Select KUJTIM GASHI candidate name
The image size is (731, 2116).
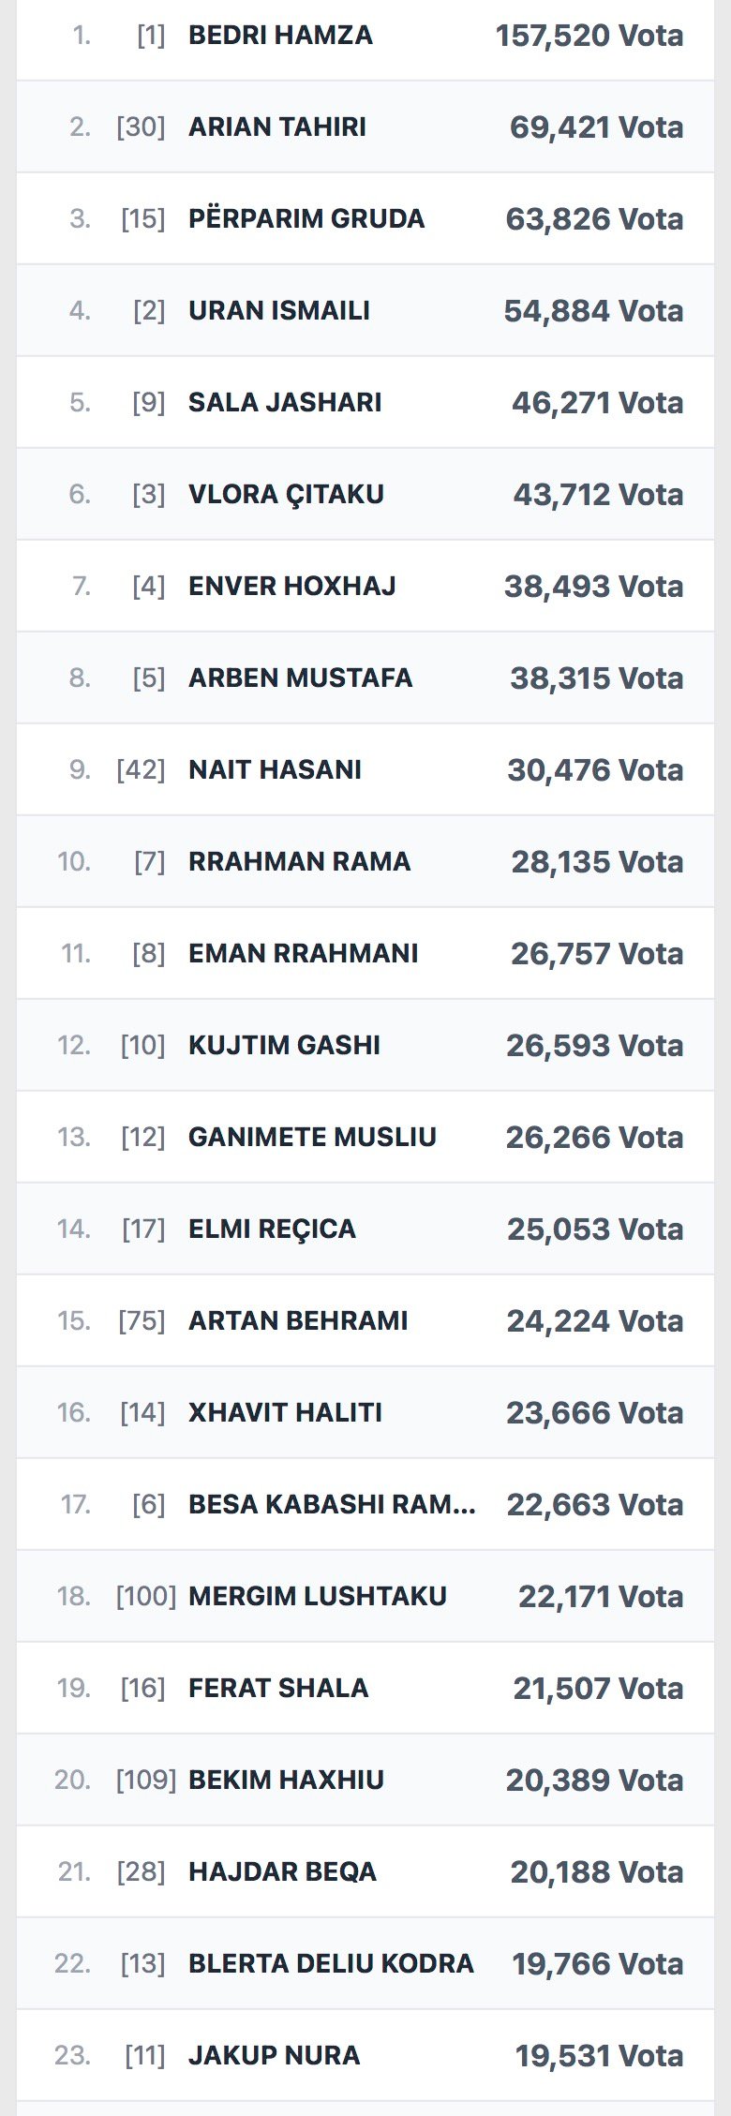point(284,1046)
